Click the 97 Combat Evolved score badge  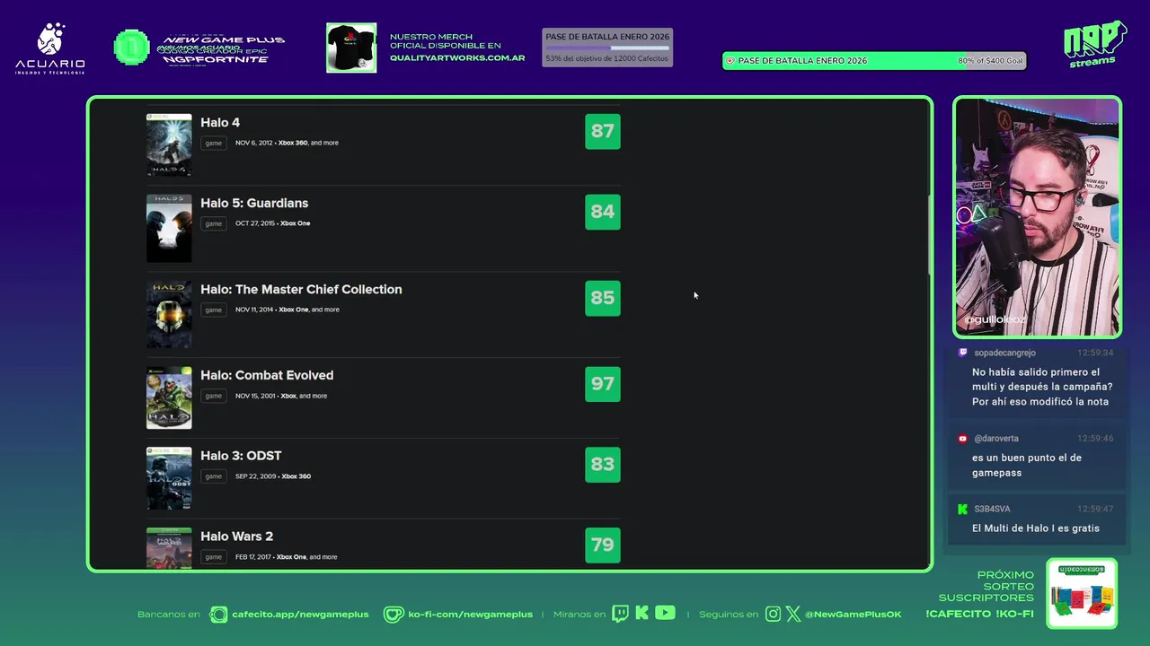point(603,384)
